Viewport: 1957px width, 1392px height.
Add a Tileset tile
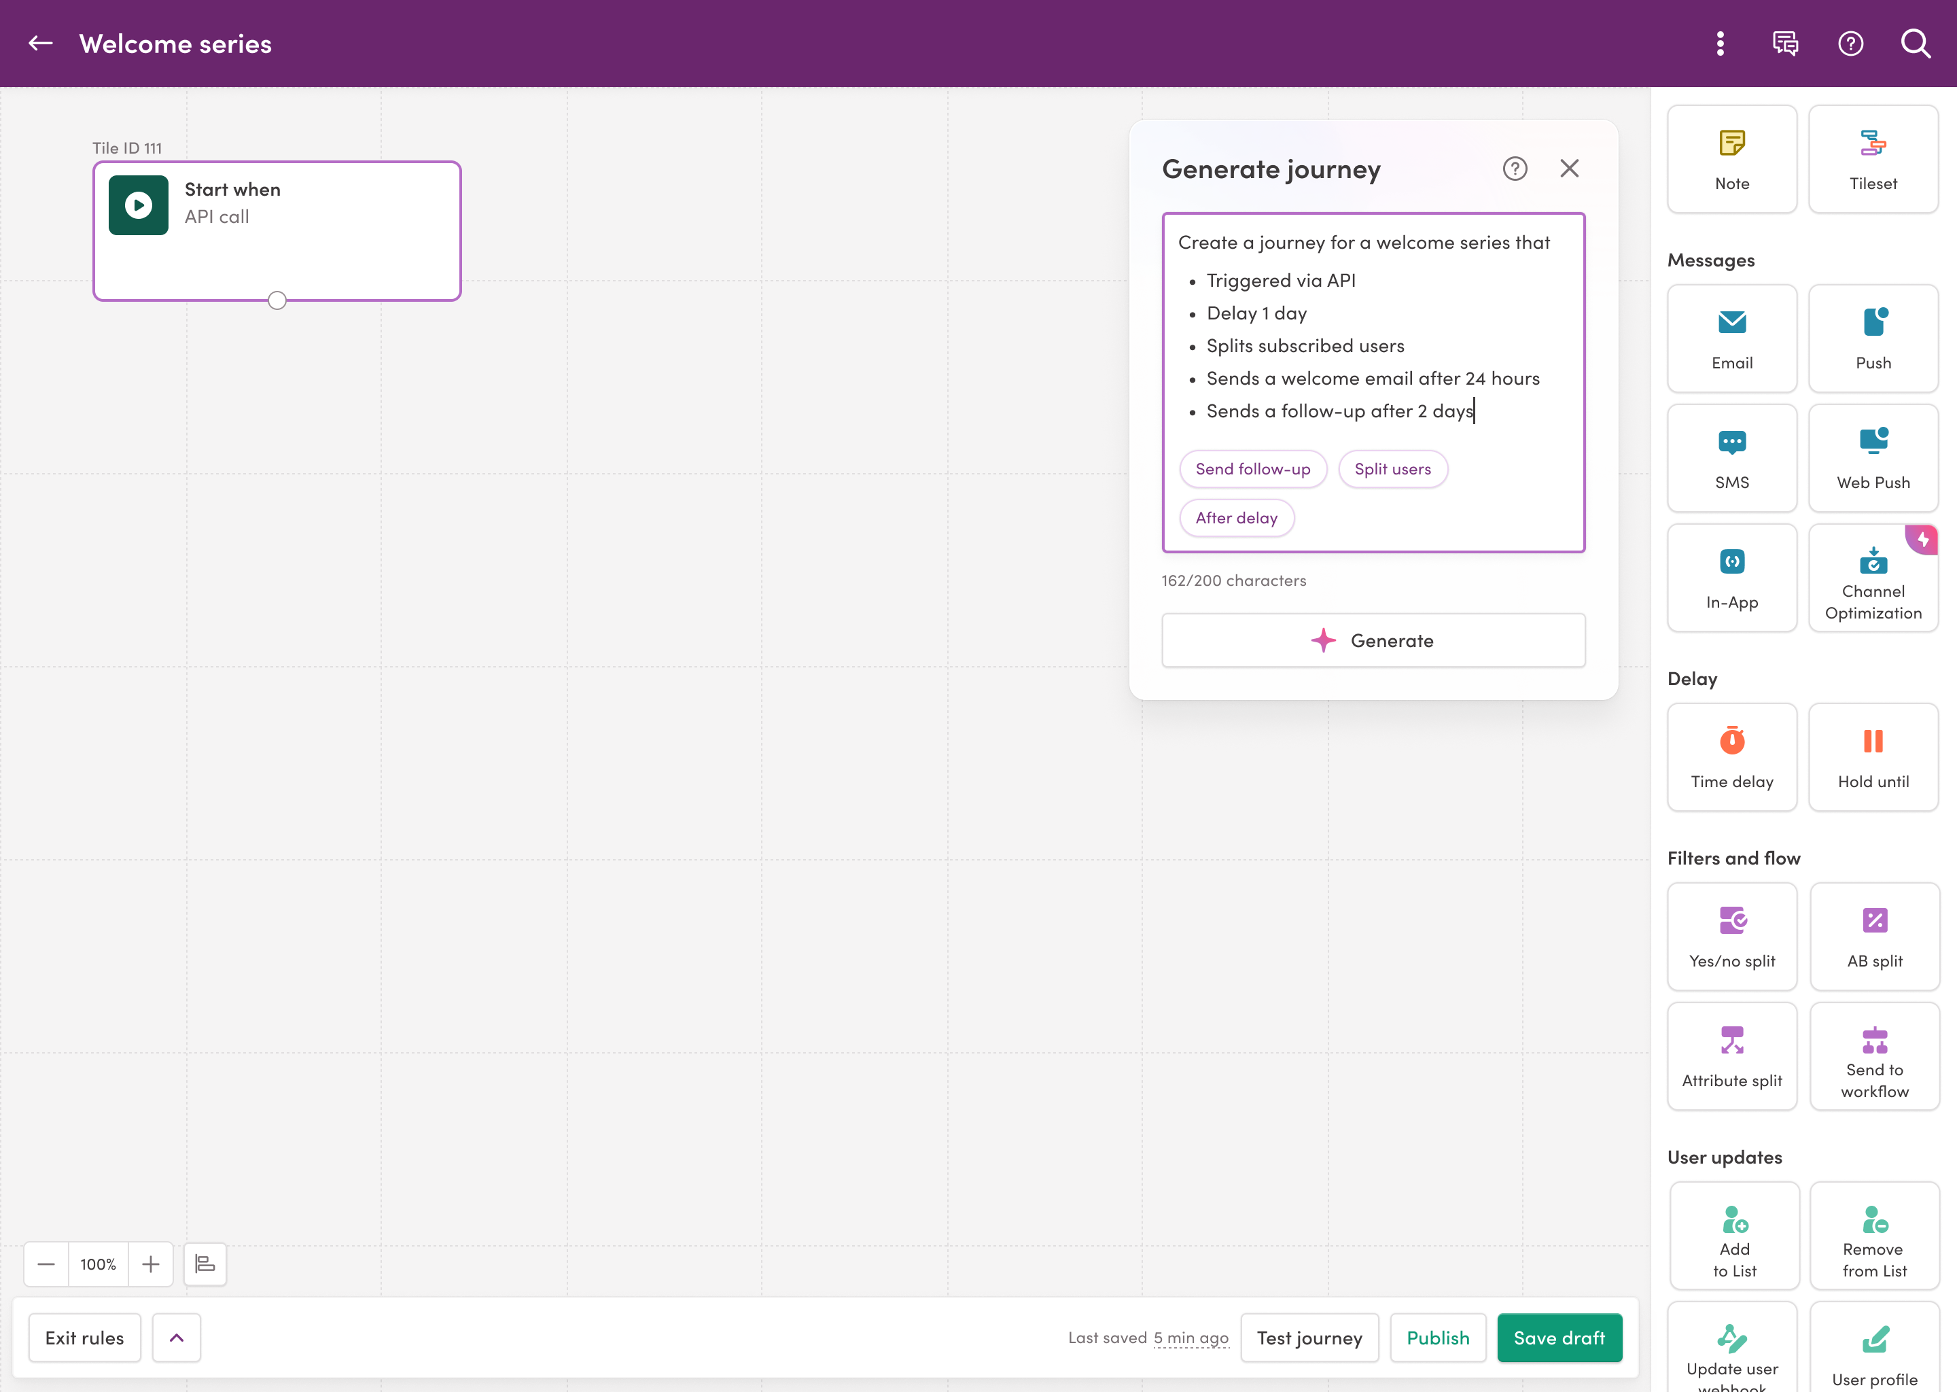point(1873,160)
